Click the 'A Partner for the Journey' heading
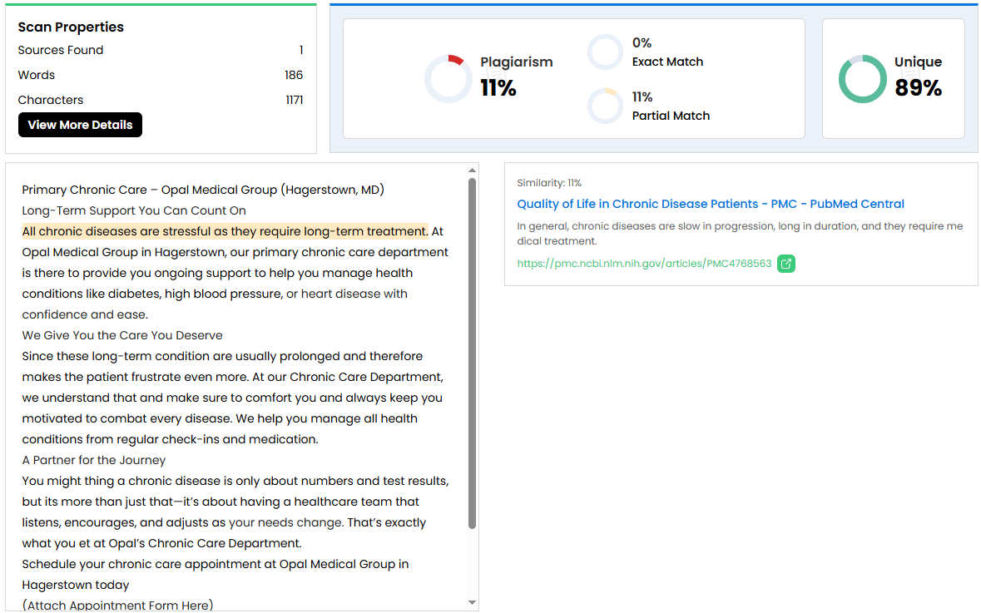This screenshot has height=613, width=981. tap(94, 461)
